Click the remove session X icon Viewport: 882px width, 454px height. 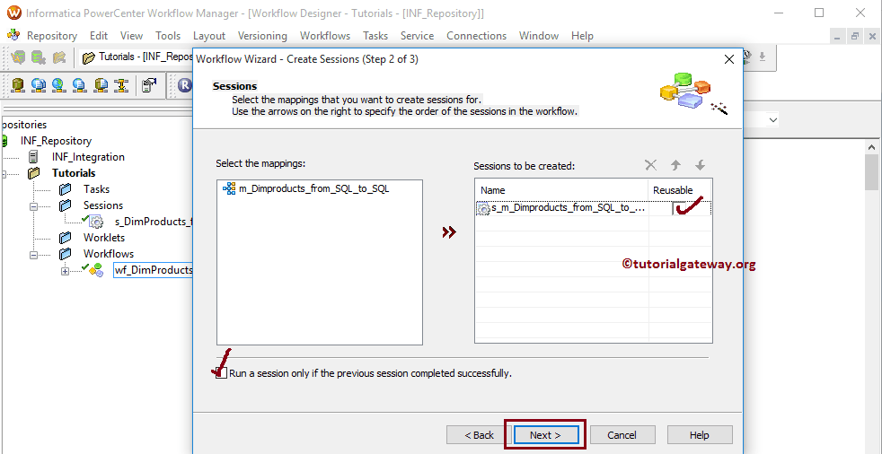[x=650, y=165]
